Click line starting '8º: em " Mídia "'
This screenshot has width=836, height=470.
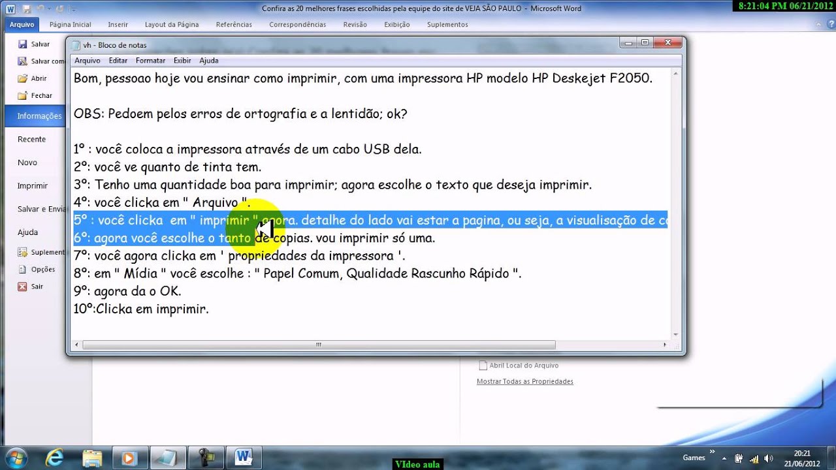[297, 274]
